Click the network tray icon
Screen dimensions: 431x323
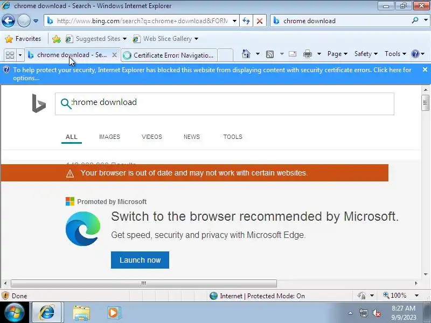[x=363, y=313]
